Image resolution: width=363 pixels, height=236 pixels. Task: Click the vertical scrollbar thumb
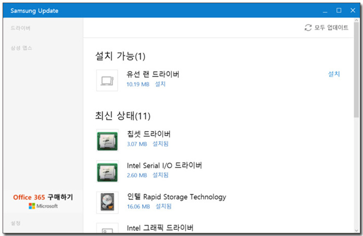(x=356, y=70)
